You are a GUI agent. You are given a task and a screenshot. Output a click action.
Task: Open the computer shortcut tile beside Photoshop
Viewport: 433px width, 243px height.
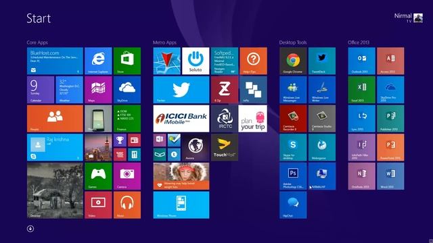(322, 176)
